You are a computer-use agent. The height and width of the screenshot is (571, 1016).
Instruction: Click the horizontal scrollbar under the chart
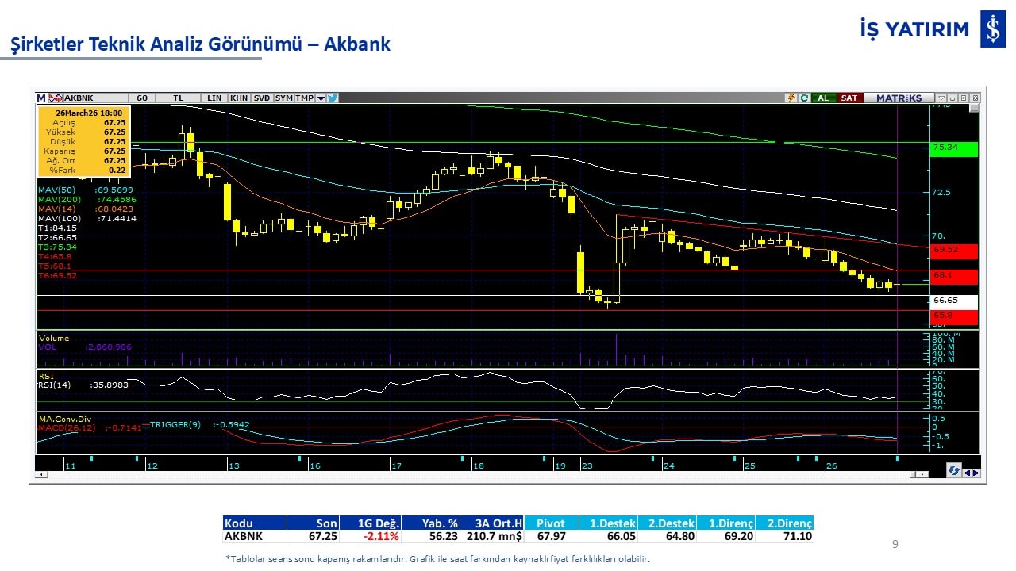[476, 474]
